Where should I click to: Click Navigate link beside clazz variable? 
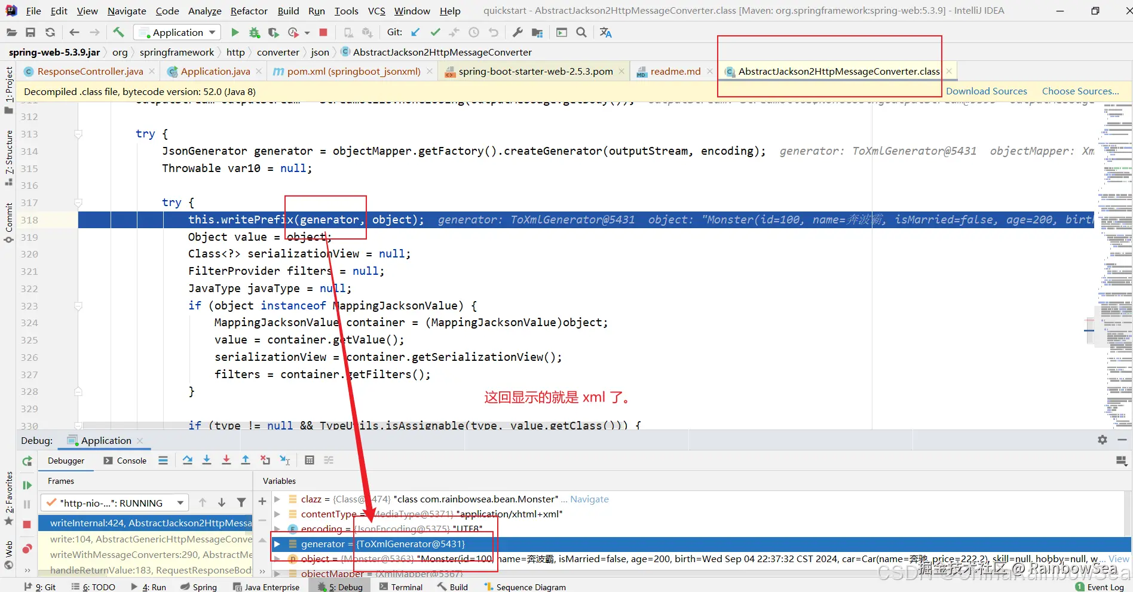(x=589, y=499)
